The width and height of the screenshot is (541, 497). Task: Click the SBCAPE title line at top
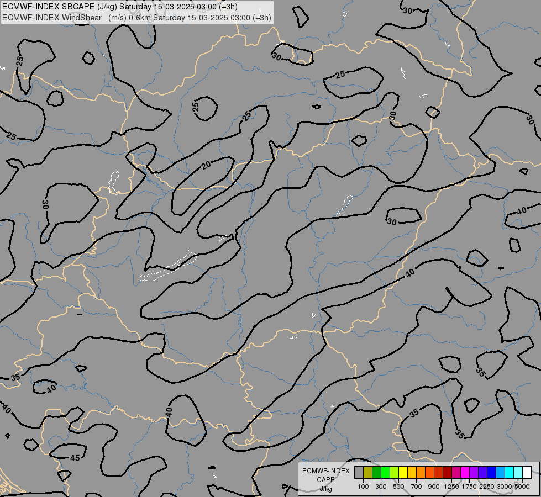tap(120, 7)
